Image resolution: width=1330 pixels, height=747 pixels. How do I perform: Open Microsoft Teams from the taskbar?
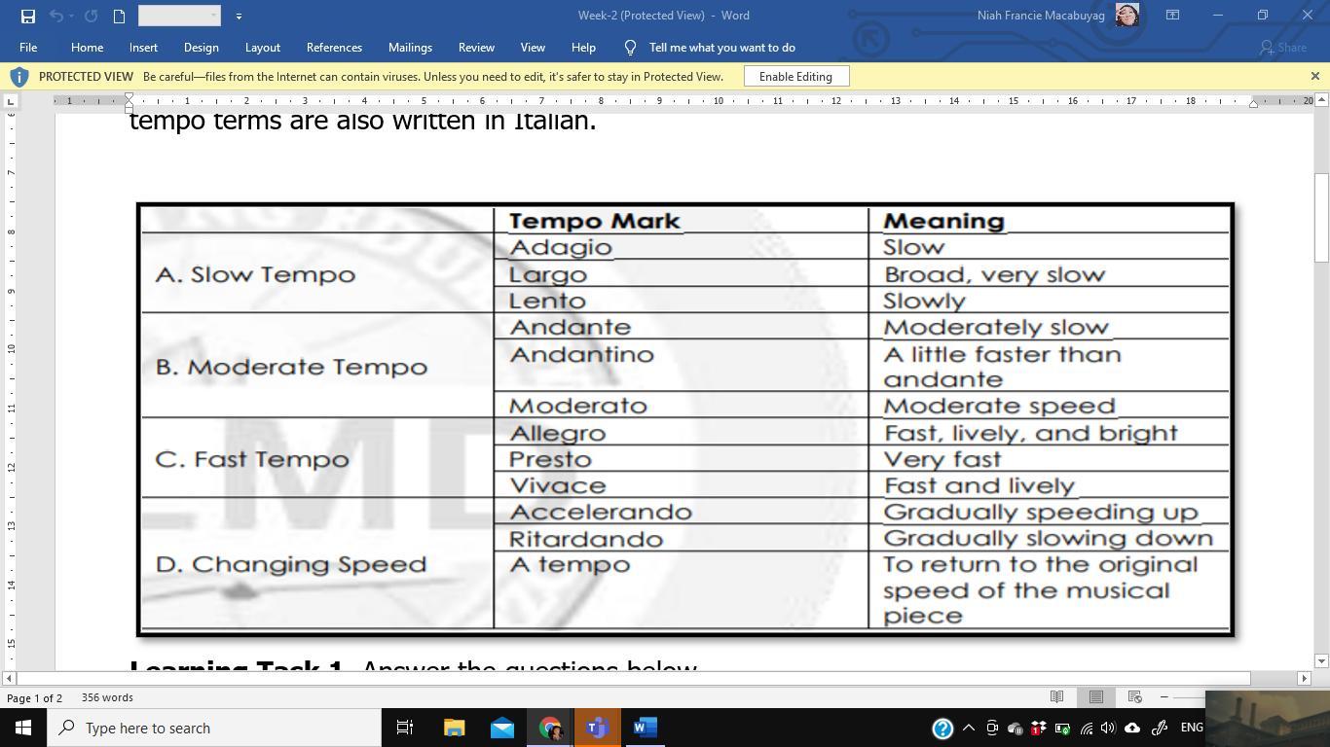[x=597, y=728]
